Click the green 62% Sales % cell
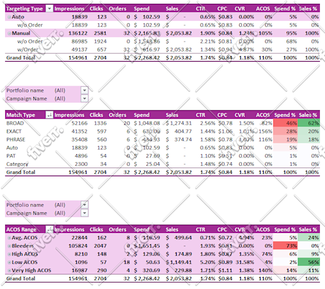The height and width of the screenshot is (289, 325). coord(309,123)
